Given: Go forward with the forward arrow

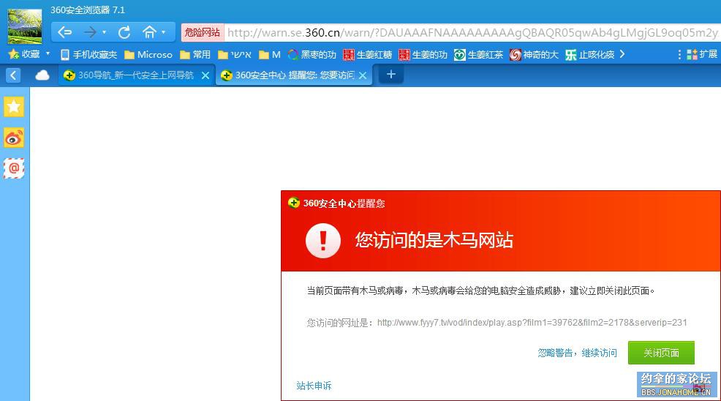Looking at the screenshot, I should [90, 32].
